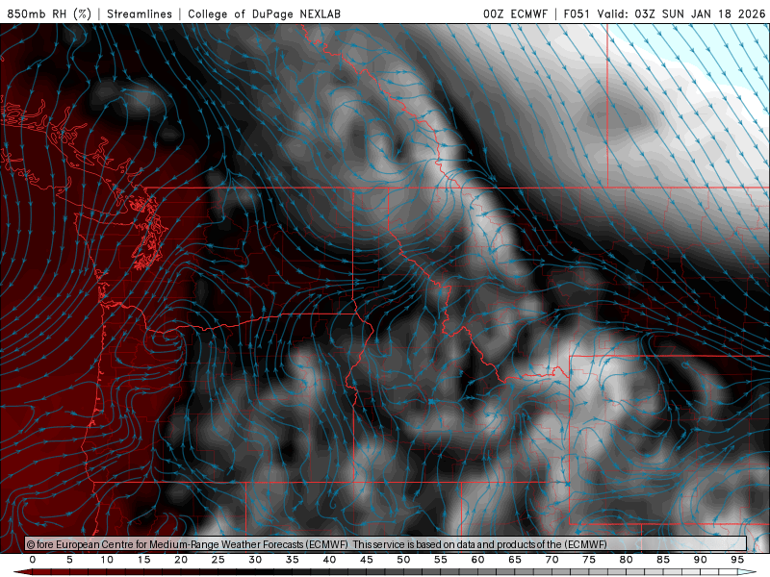Click the "850mb RH (%)" title text
The image size is (770, 577).
click(x=49, y=13)
